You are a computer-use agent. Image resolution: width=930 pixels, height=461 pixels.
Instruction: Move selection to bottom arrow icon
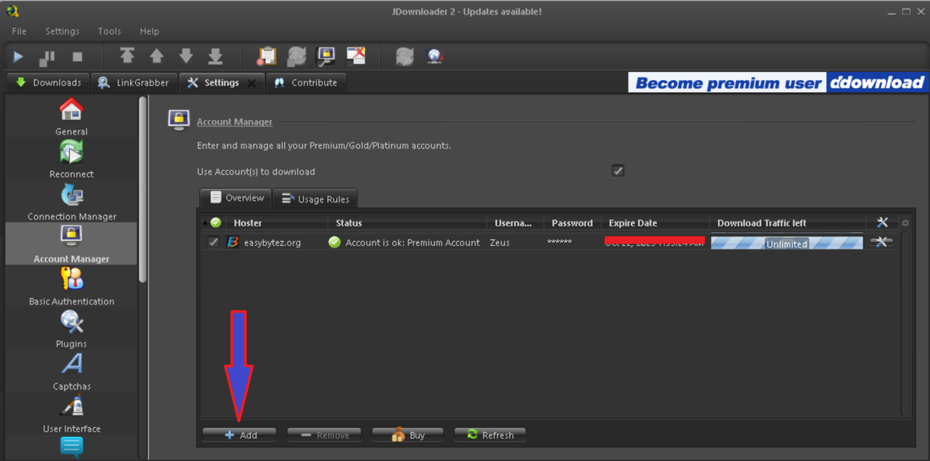tap(215, 56)
